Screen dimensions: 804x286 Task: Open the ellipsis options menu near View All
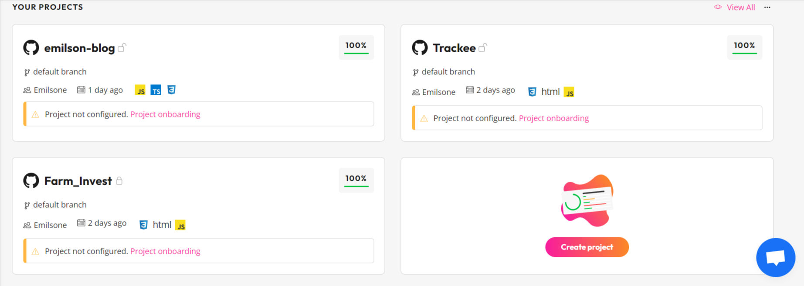[767, 7]
